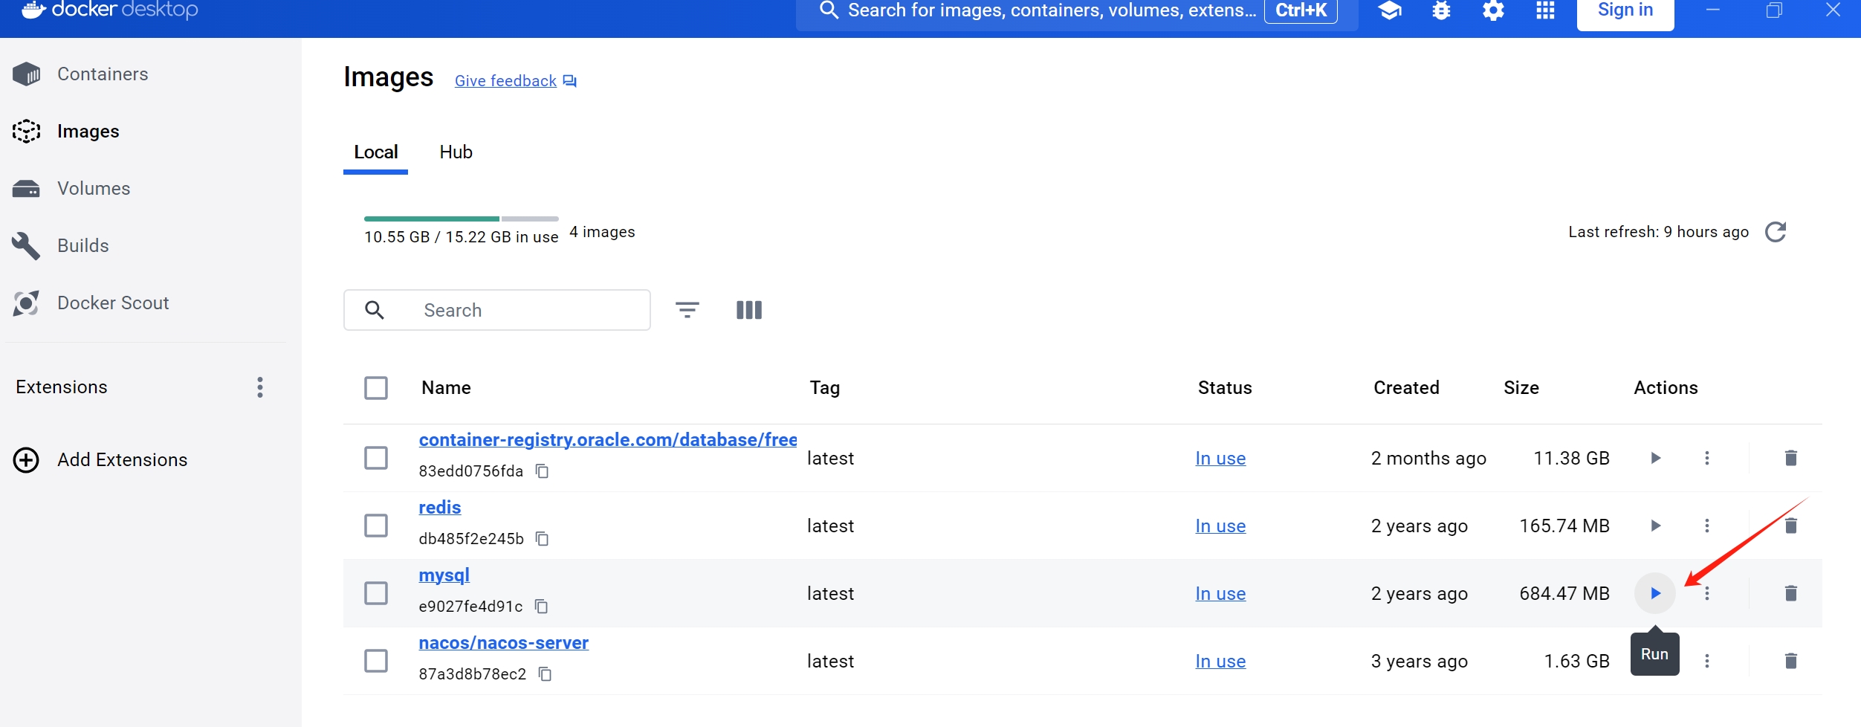Check the select-all images checkbox
1861x727 pixels.
coord(377,387)
